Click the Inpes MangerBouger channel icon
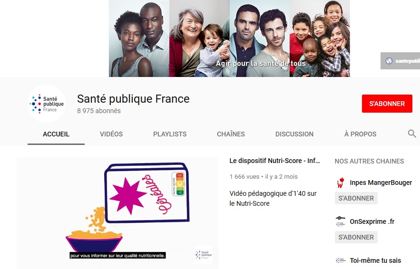Image resolution: width=420 pixels, height=269 pixels. [341, 183]
